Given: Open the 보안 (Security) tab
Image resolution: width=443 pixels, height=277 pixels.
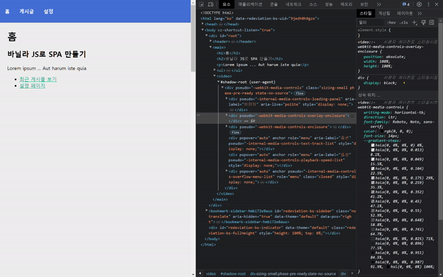Looking at the screenshot, I should [x=364, y=4].
